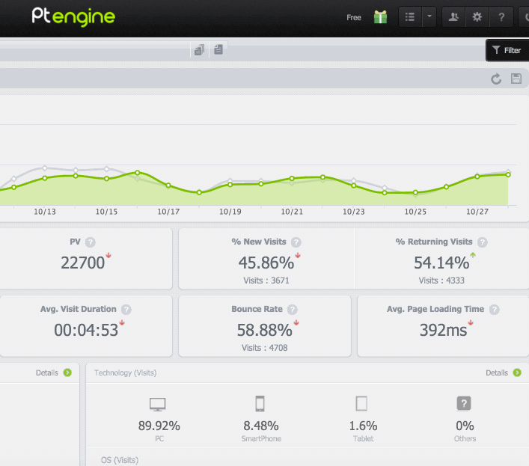Image resolution: width=529 pixels, height=466 pixels.
Task: Open the Filter panel
Action: tap(507, 50)
